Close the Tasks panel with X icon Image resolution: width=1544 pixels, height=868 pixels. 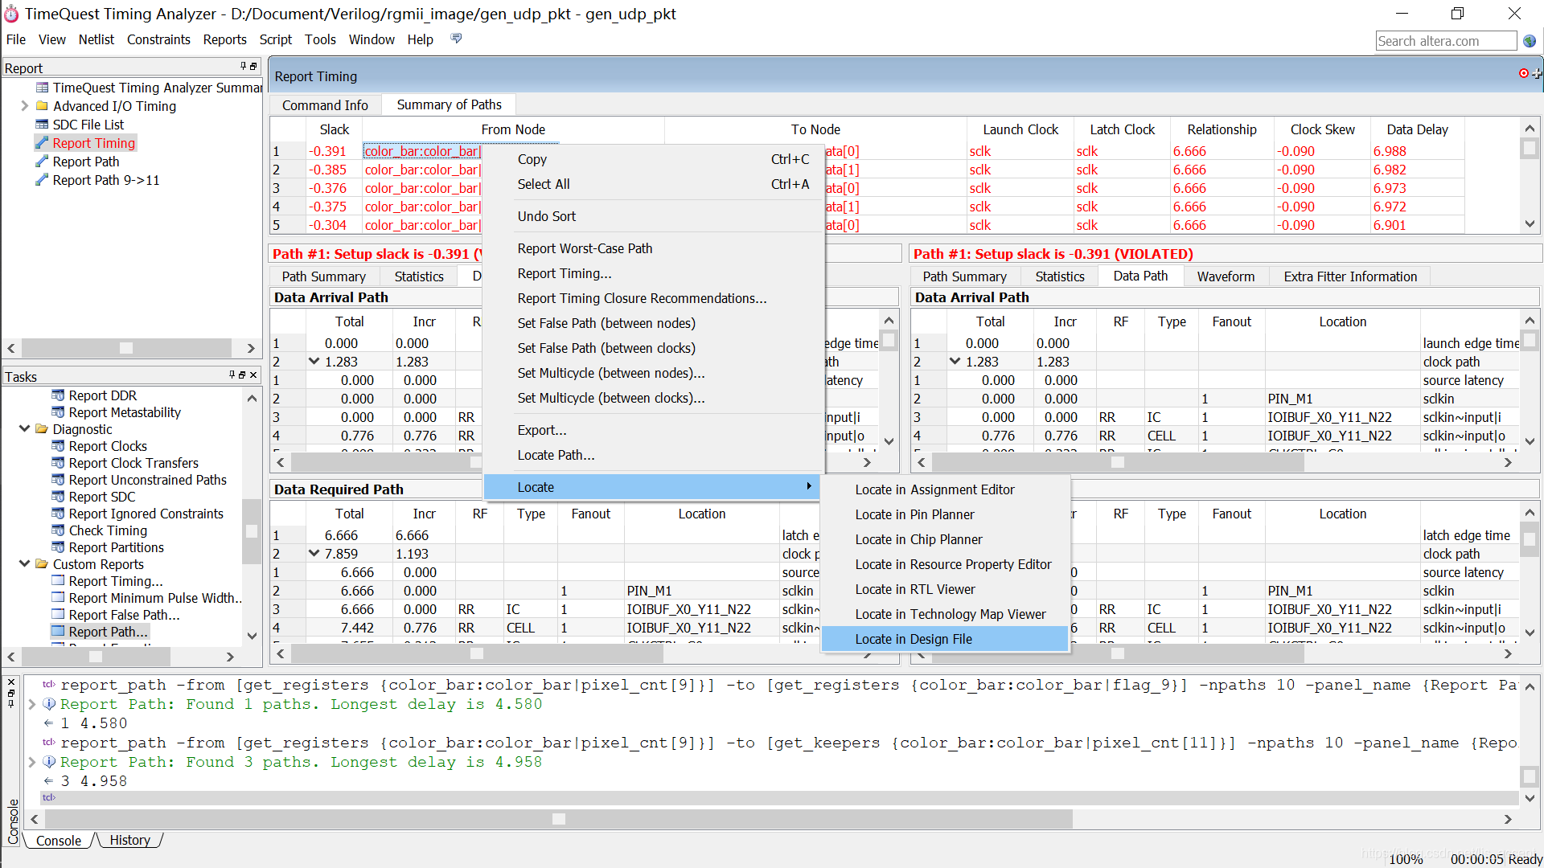click(x=253, y=375)
